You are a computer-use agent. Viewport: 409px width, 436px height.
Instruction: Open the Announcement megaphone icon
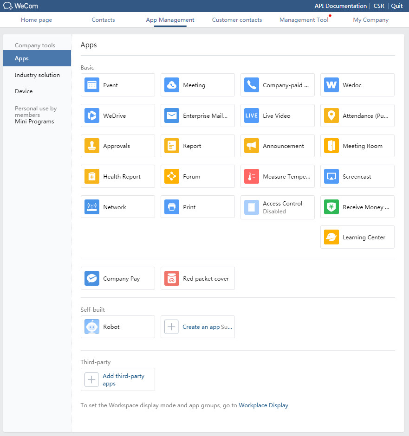tap(252, 146)
